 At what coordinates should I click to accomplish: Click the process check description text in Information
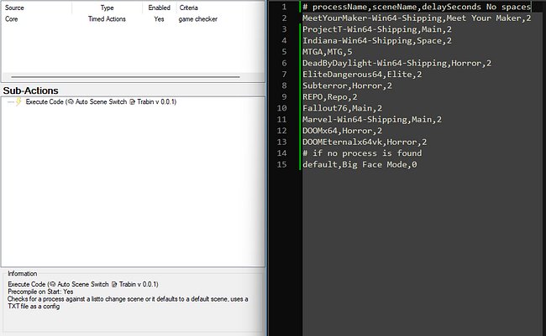pos(128,302)
